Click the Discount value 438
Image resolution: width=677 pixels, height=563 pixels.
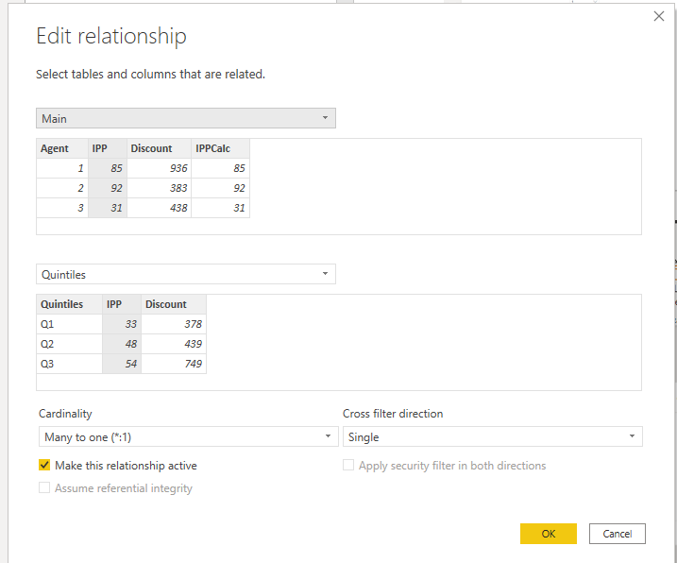coord(160,208)
